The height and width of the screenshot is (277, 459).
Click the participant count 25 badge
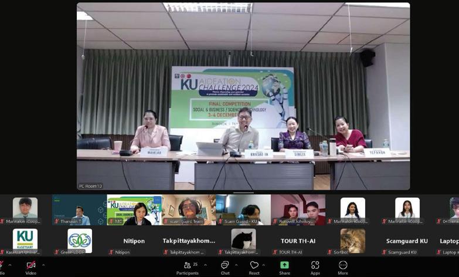[195, 264]
